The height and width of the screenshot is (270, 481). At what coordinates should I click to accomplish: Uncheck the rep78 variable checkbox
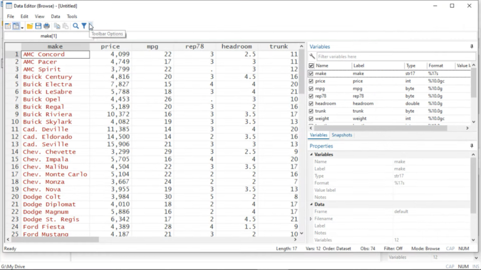[311, 96]
